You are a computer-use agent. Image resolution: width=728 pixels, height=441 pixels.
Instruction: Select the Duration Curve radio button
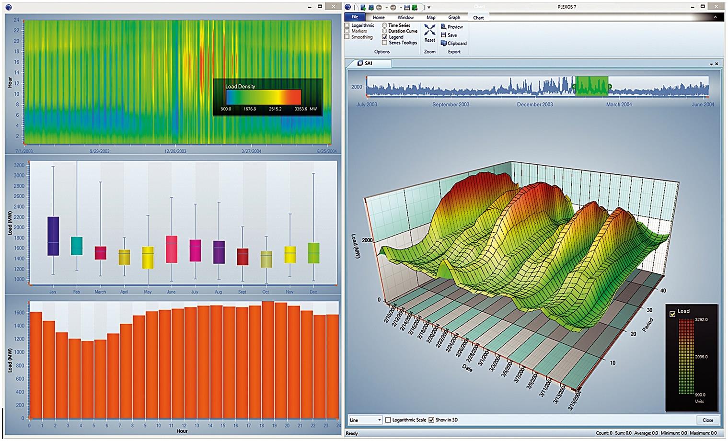384,31
